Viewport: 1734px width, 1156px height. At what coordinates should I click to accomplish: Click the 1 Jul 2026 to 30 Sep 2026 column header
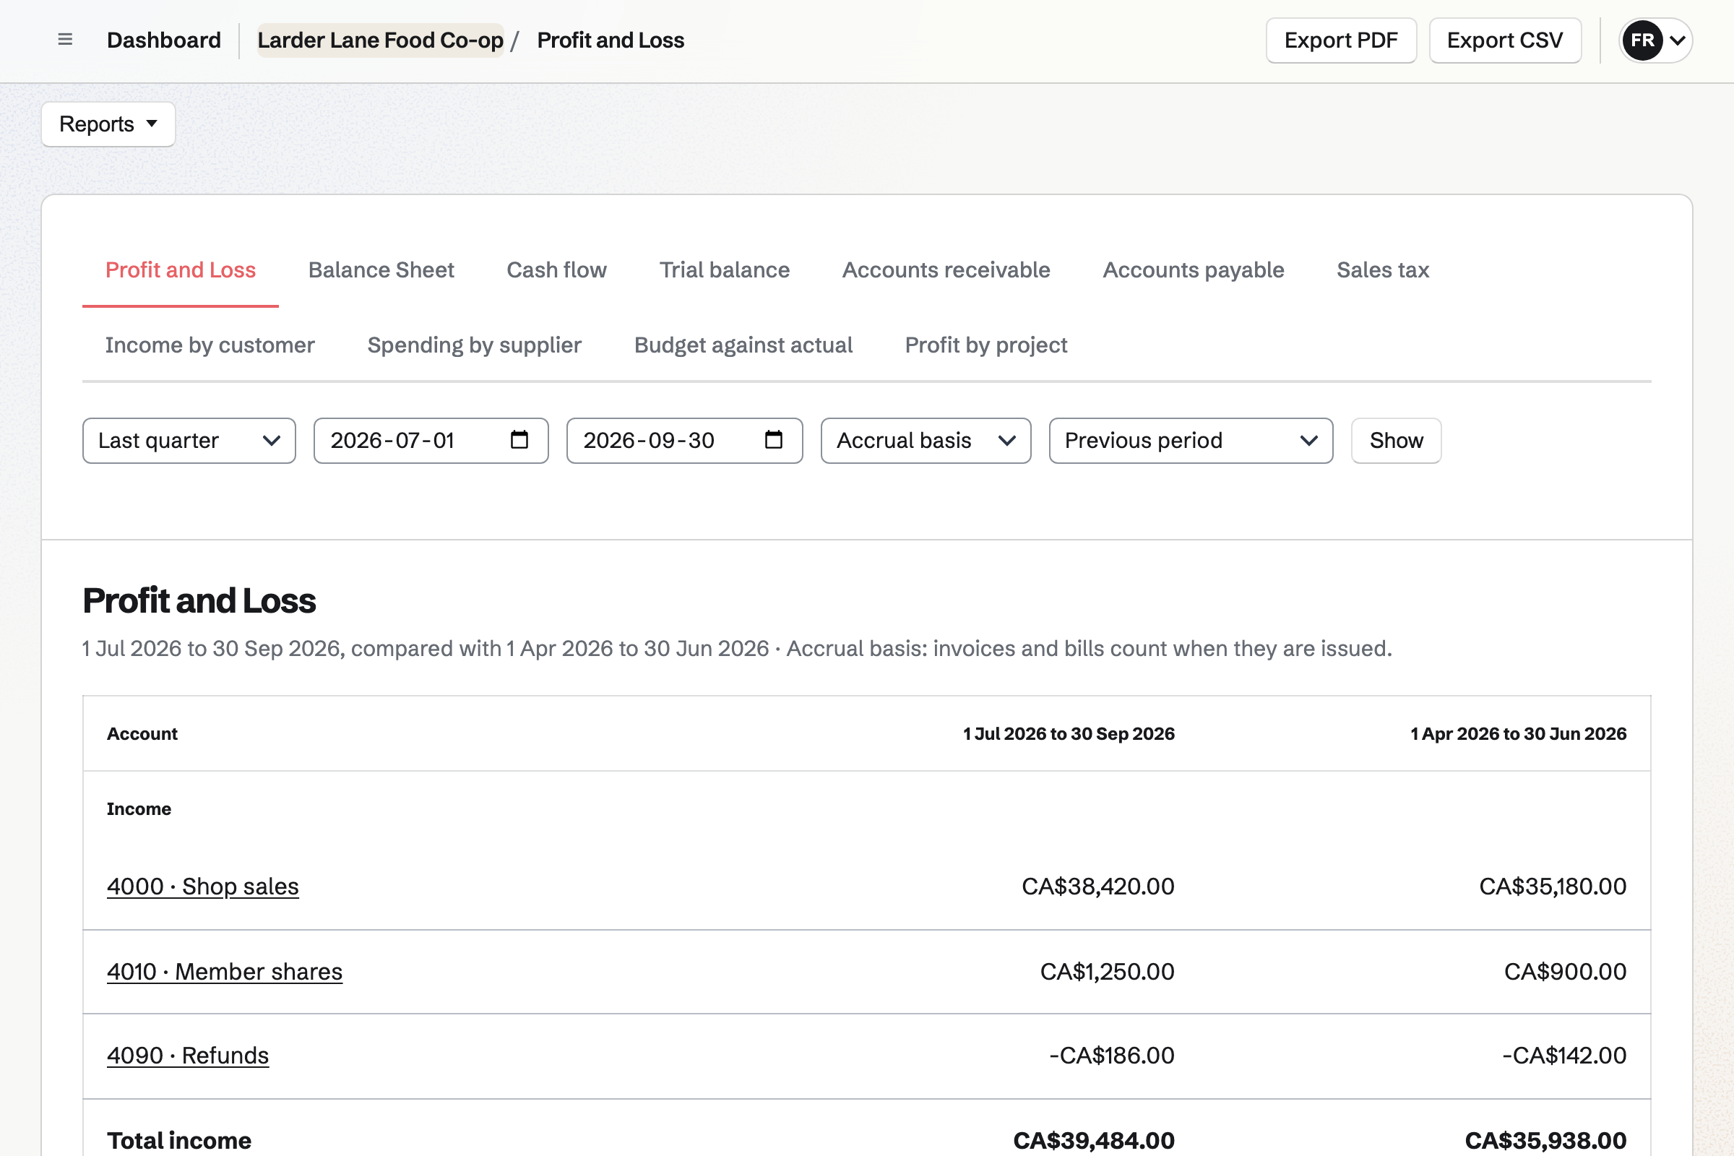[1069, 734]
